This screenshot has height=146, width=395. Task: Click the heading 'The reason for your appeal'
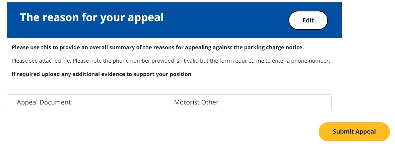click(92, 17)
